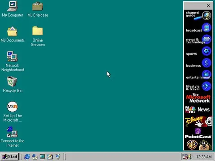The width and height of the screenshot is (215, 161).
Task: Select the My Briefcase icon
Action: (38, 9)
